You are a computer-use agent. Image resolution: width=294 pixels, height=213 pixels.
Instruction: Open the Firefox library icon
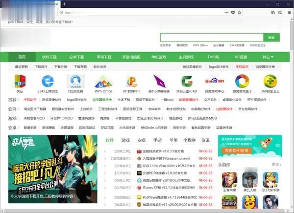pyautogui.click(x=273, y=13)
